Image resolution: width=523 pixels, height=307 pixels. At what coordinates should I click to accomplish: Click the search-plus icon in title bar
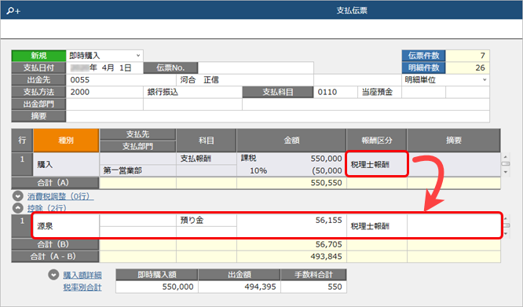(13, 11)
